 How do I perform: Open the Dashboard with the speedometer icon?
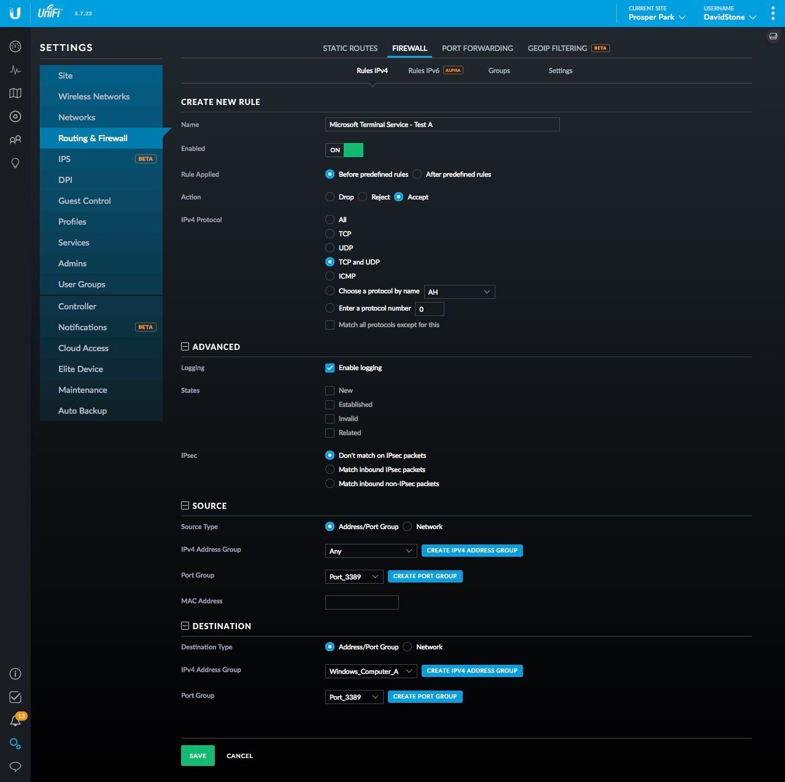(15, 46)
